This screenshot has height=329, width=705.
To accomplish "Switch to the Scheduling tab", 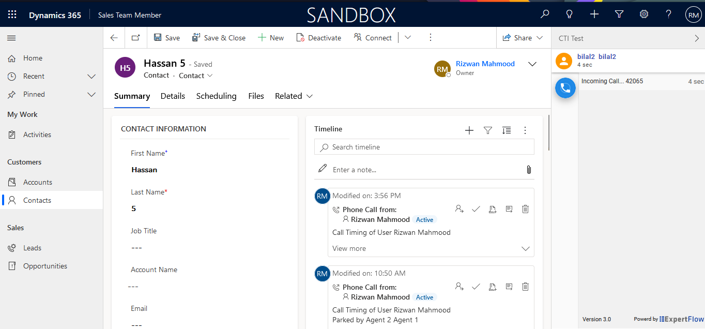I will click(216, 96).
